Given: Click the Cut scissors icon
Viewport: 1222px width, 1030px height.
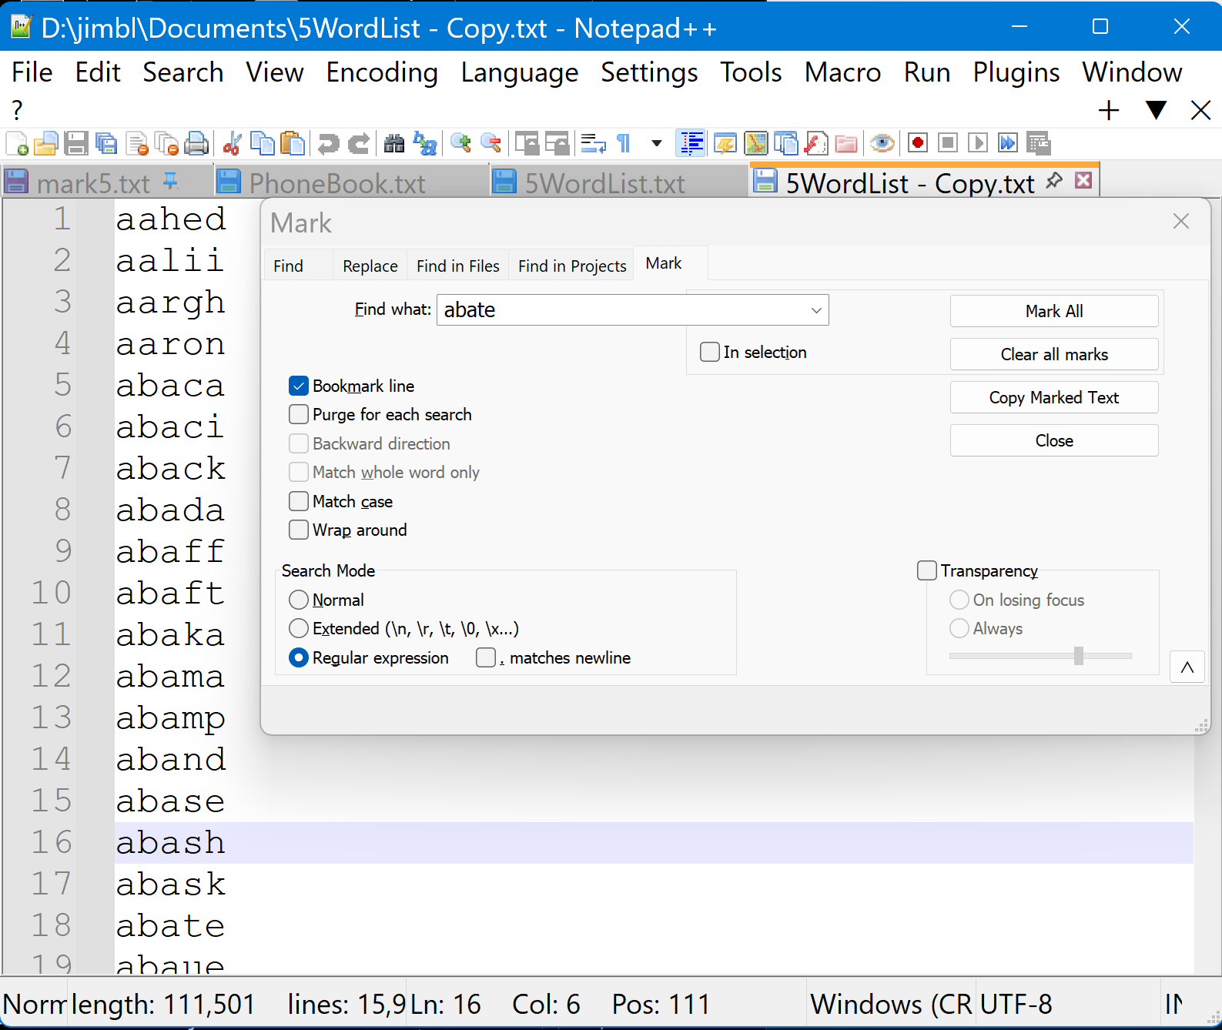Looking at the screenshot, I should 232,143.
